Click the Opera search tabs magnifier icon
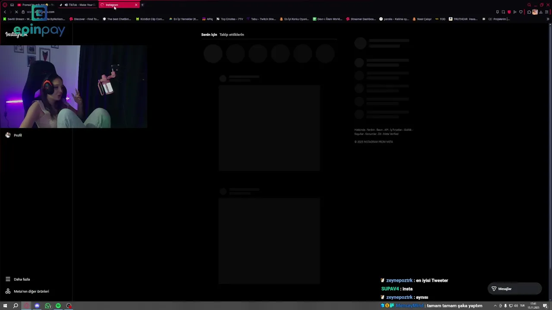This screenshot has width=552, height=310. tap(529, 5)
